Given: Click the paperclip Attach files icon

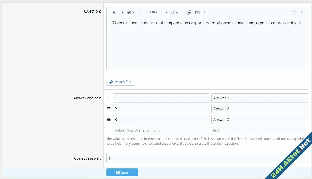Looking at the screenshot, I should [111, 82].
